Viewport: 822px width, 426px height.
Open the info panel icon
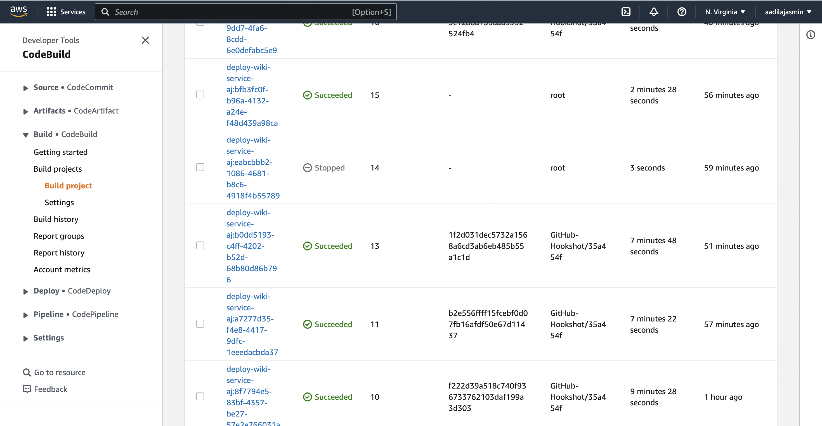tap(811, 34)
